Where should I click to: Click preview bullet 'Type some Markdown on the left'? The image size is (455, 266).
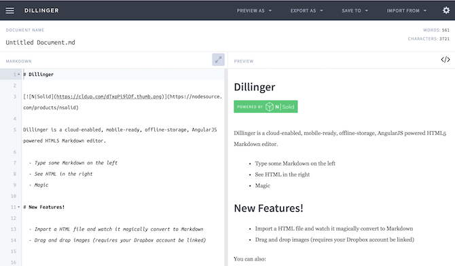click(295, 164)
